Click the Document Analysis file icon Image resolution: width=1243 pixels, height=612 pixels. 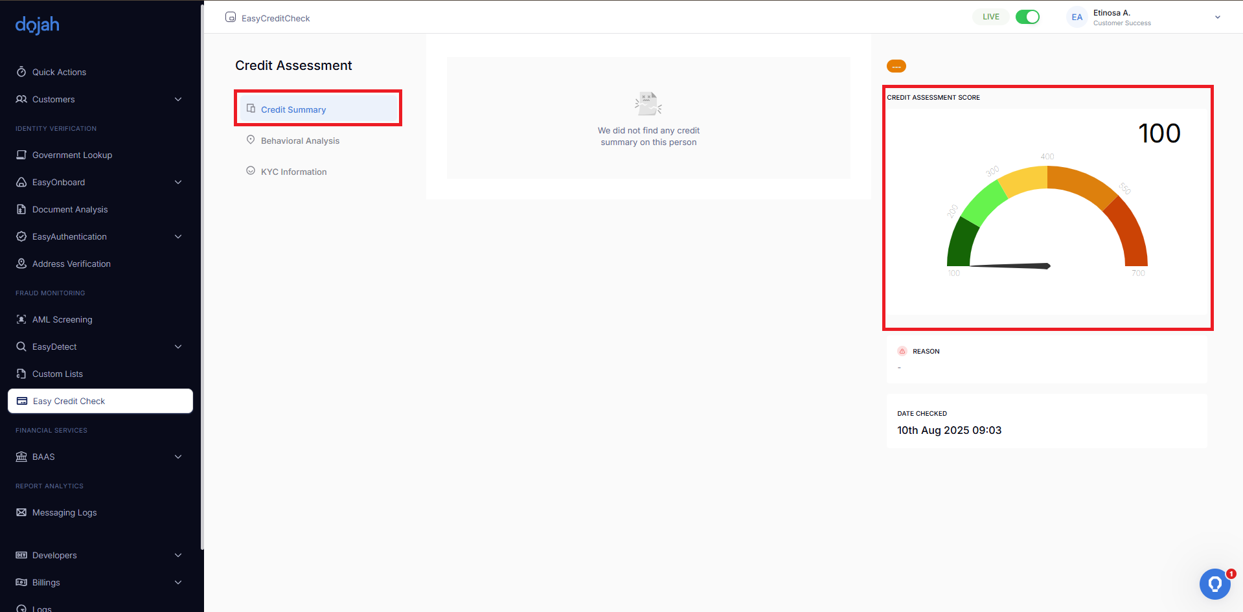(x=21, y=209)
